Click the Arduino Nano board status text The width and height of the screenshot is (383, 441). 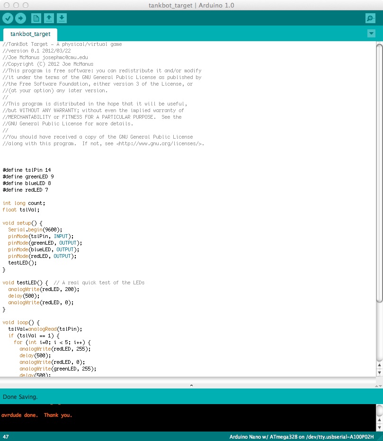coord(302,437)
